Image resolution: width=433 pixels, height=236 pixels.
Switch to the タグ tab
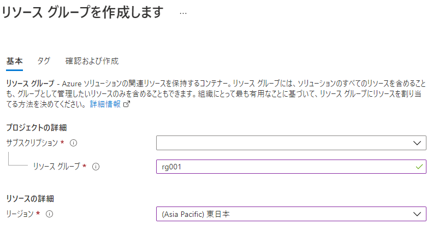(44, 61)
